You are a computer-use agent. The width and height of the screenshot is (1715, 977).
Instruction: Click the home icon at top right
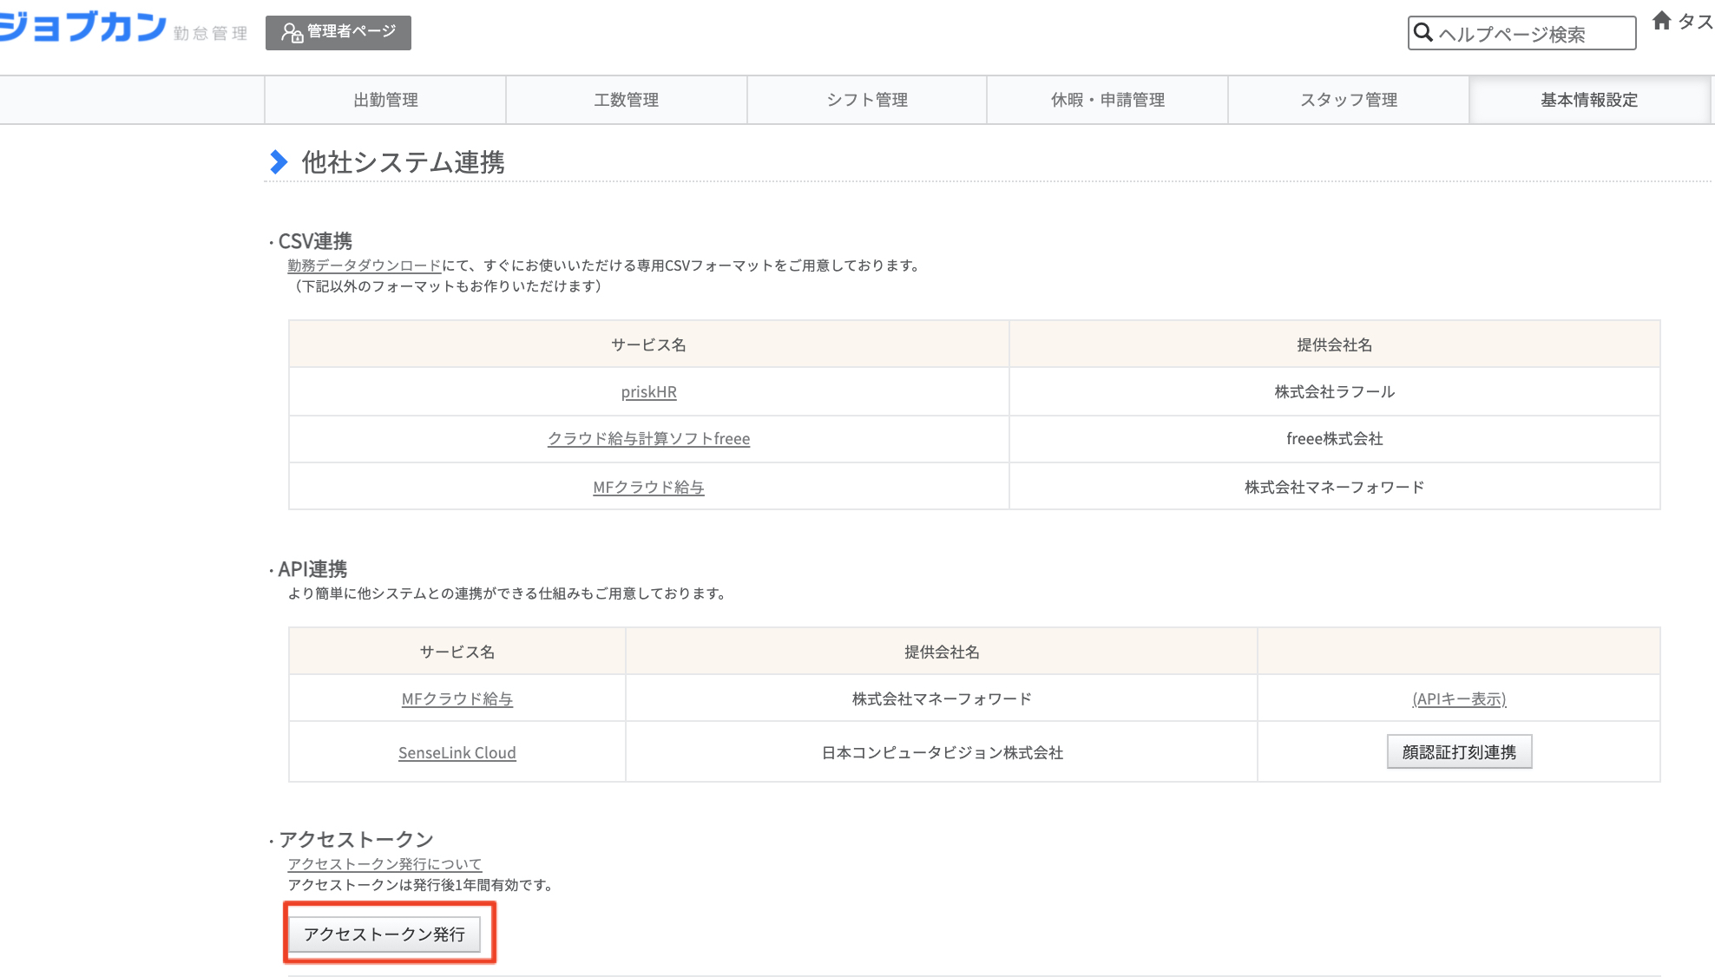pyautogui.click(x=1661, y=21)
